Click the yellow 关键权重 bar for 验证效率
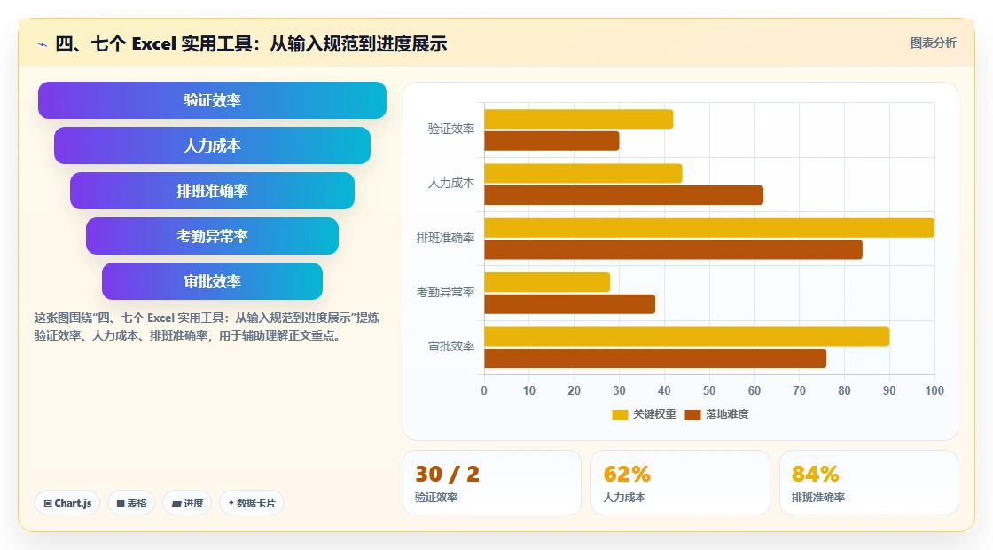This screenshot has width=993, height=550. click(579, 119)
